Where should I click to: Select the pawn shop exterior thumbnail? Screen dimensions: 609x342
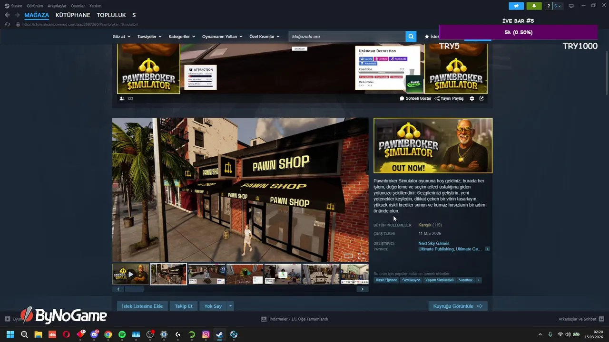tap(169, 274)
